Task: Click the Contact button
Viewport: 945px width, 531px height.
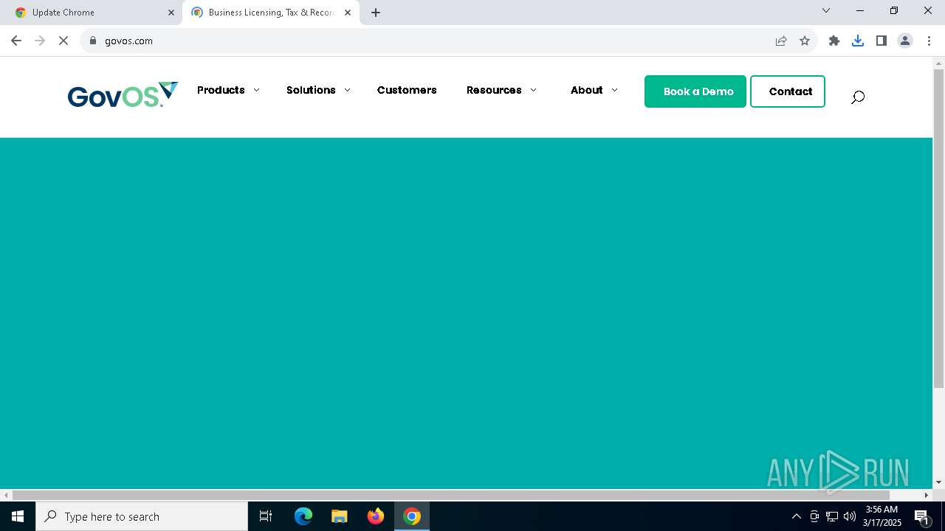Action: tap(788, 91)
